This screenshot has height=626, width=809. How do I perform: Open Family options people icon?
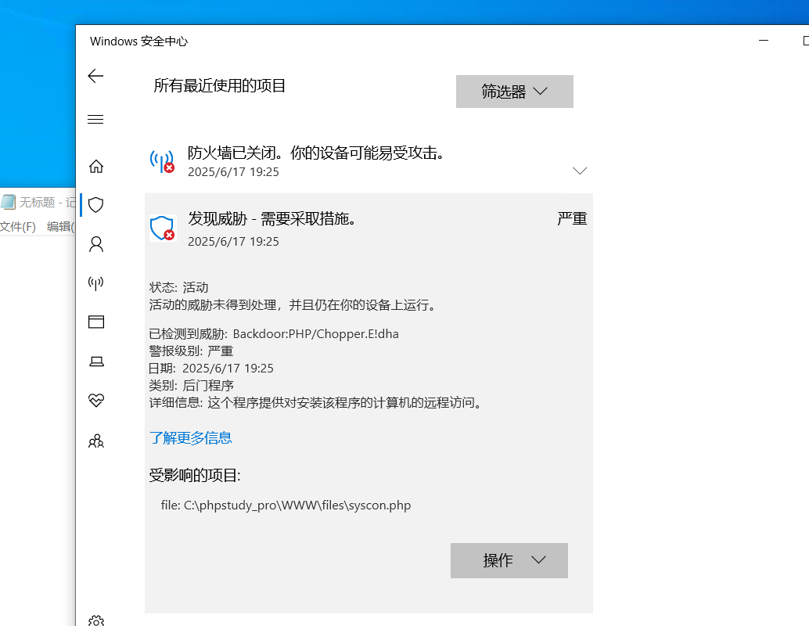click(96, 441)
